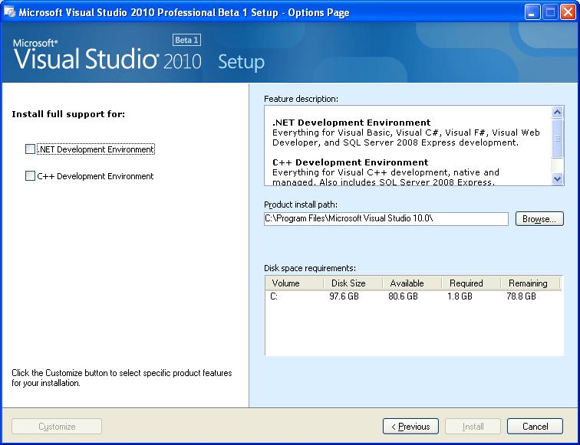This screenshot has height=445, width=580.
Task: Click the Remaining column header
Action: [x=527, y=283]
